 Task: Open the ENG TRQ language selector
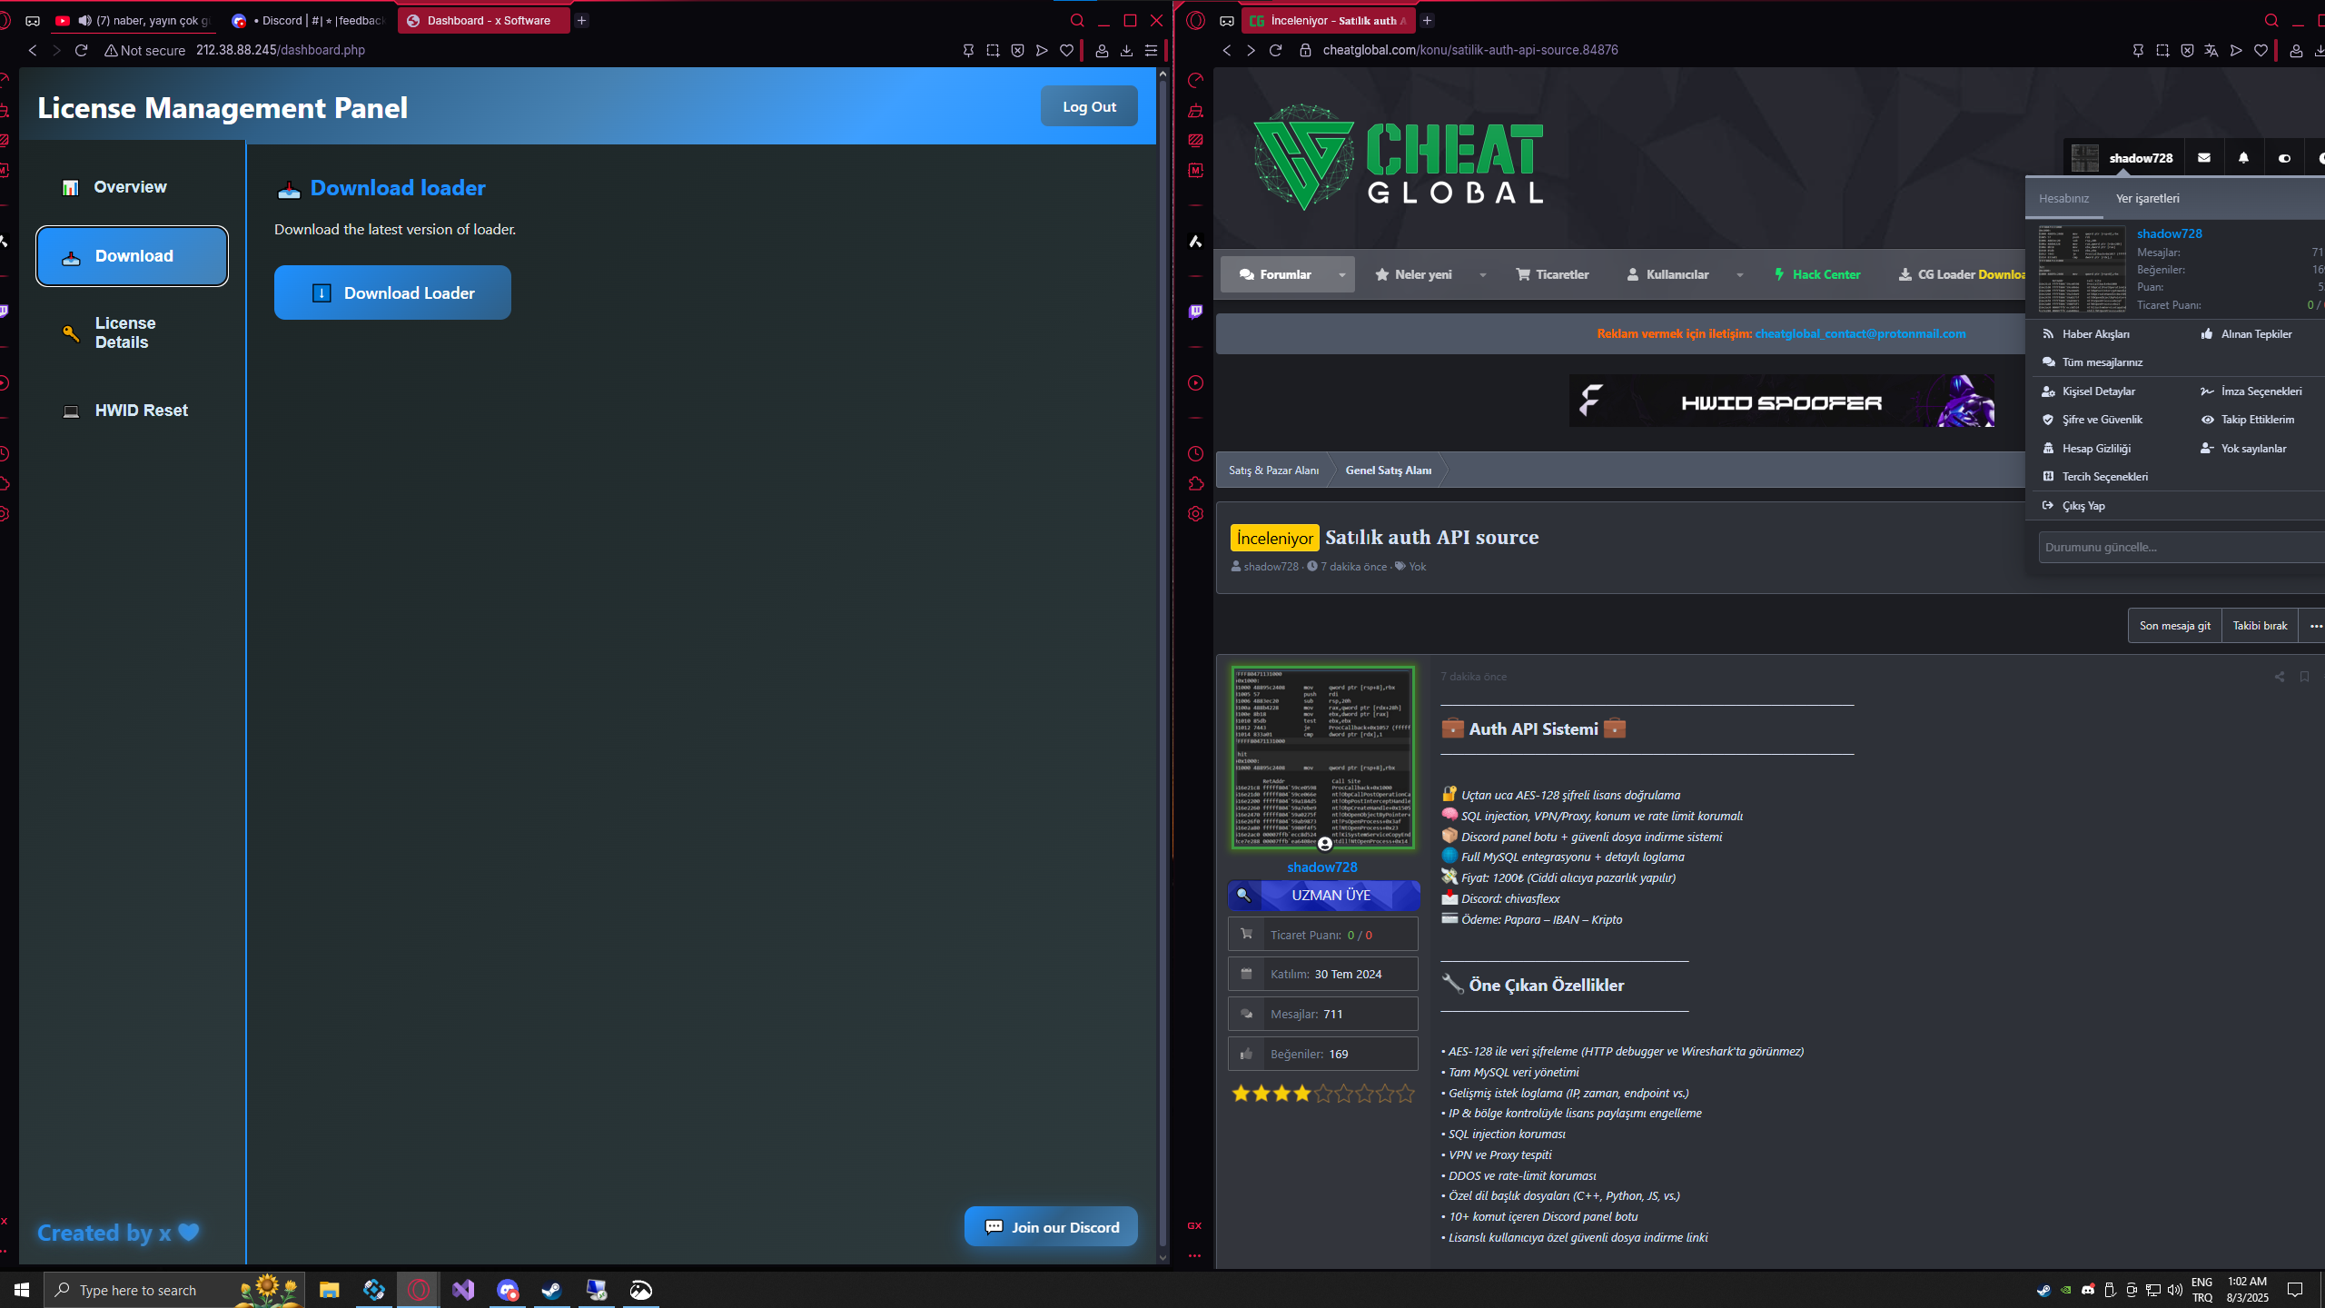(2201, 1290)
